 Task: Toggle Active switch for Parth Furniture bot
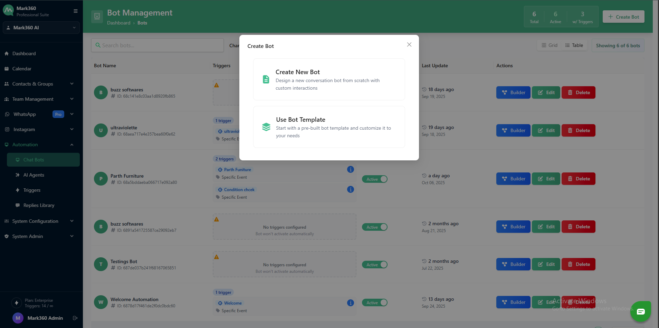tap(375, 179)
